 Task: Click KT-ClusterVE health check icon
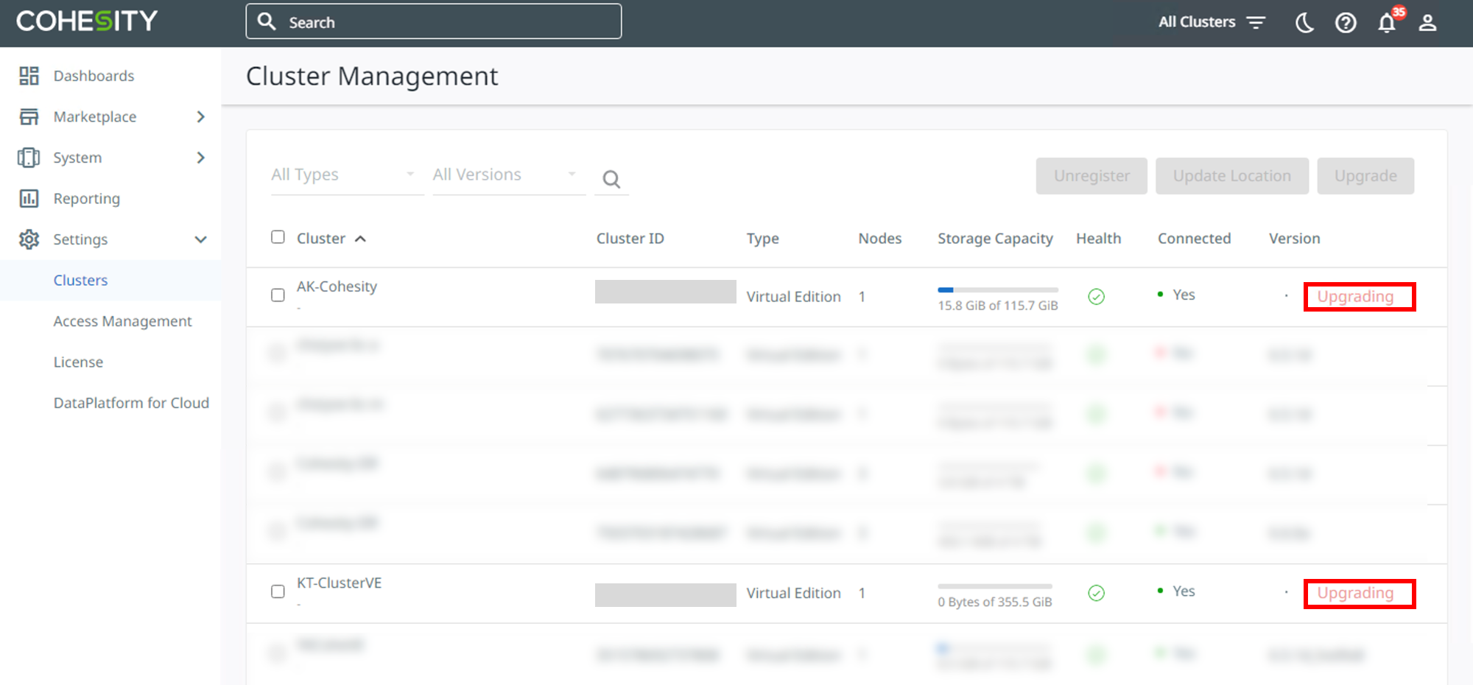click(x=1096, y=593)
